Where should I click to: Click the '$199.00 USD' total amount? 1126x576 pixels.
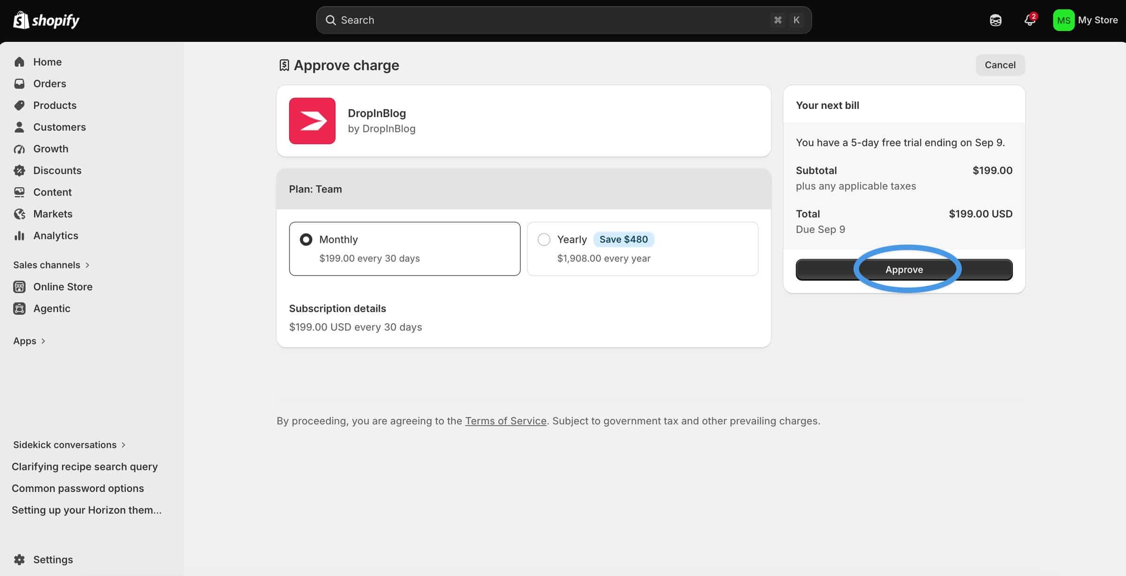tap(981, 214)
